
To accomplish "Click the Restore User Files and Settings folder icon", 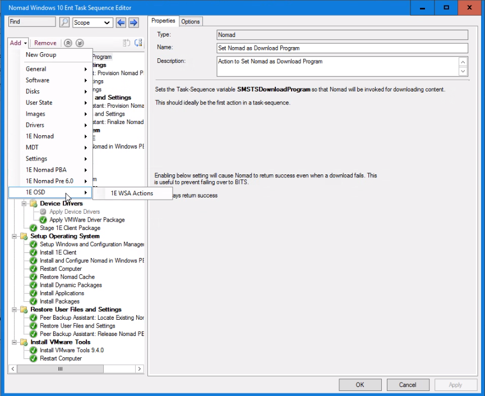I will click(x=24, y=310).
